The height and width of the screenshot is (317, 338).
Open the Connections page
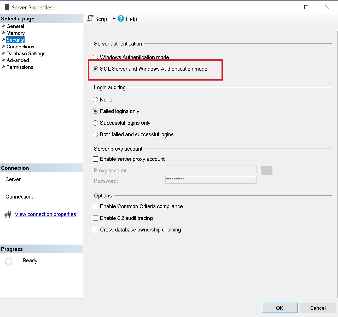tap(20, 47)
